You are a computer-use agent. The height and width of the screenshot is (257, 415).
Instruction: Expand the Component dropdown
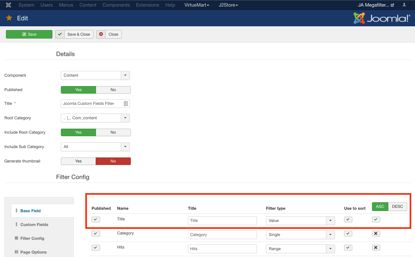pos(125,75)
